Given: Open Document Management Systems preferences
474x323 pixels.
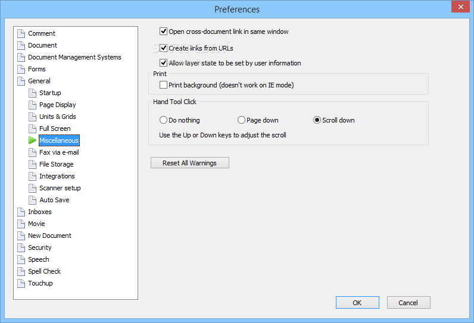Looking at the screenshot, I should click(74, 57).
